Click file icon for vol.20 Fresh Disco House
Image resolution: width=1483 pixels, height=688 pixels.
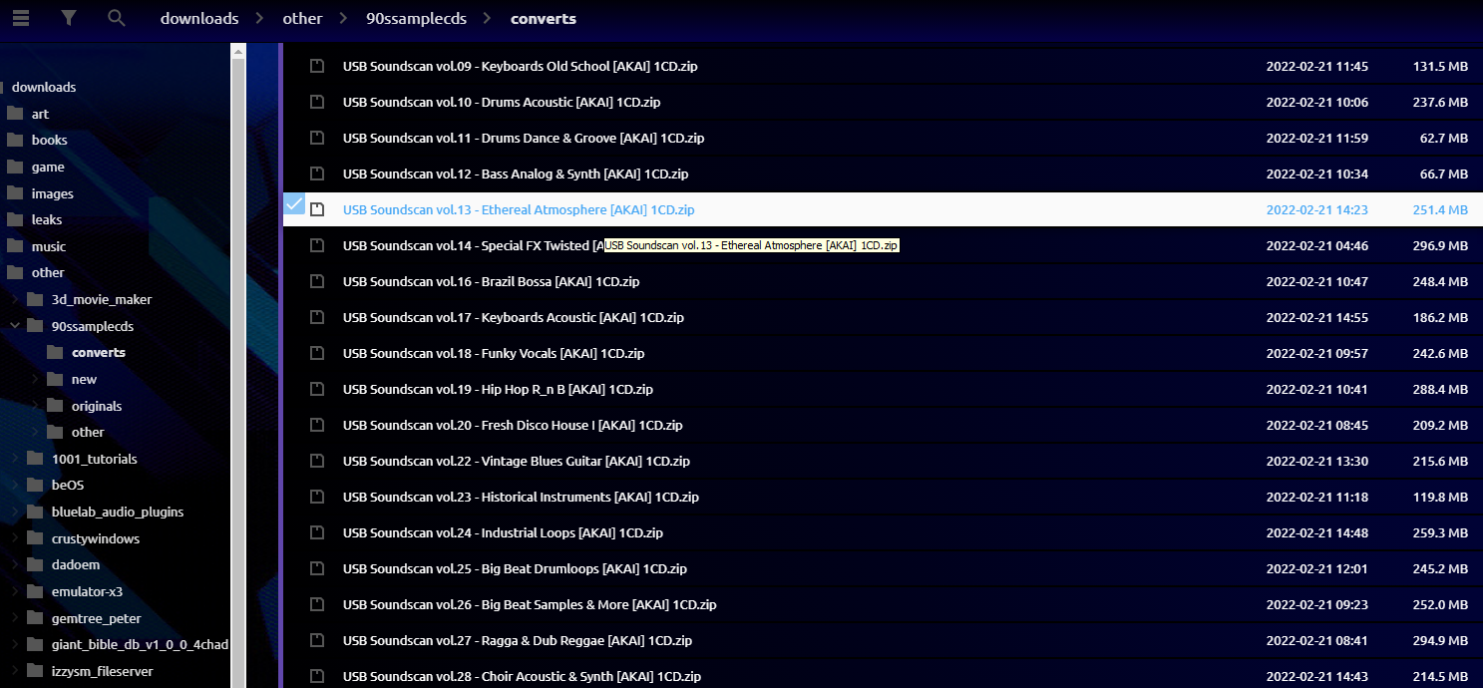[317, 425]
